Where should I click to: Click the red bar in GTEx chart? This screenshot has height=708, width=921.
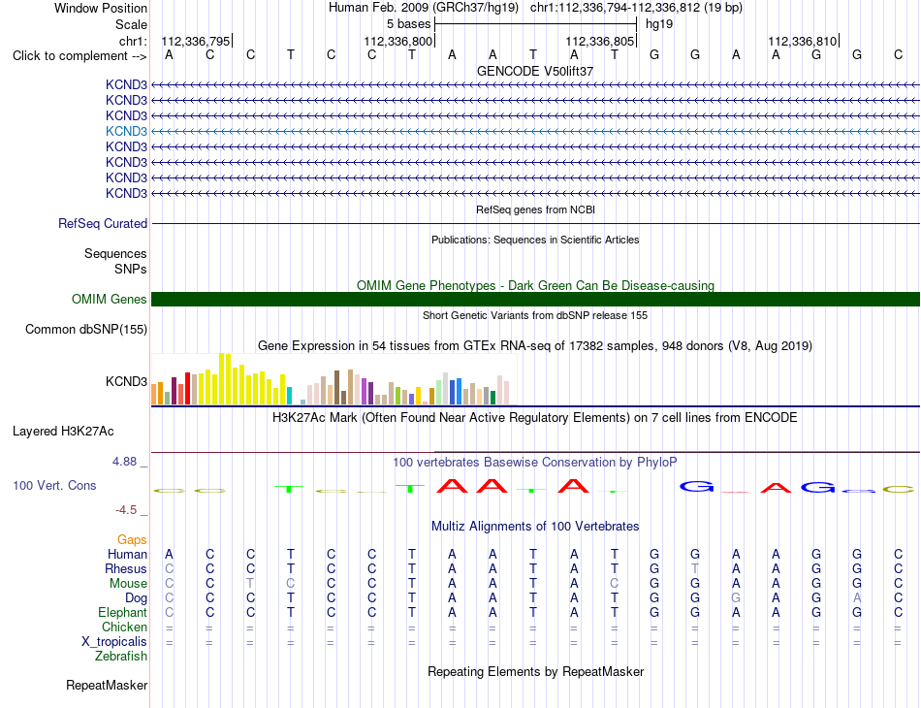[x=187, y=388]
